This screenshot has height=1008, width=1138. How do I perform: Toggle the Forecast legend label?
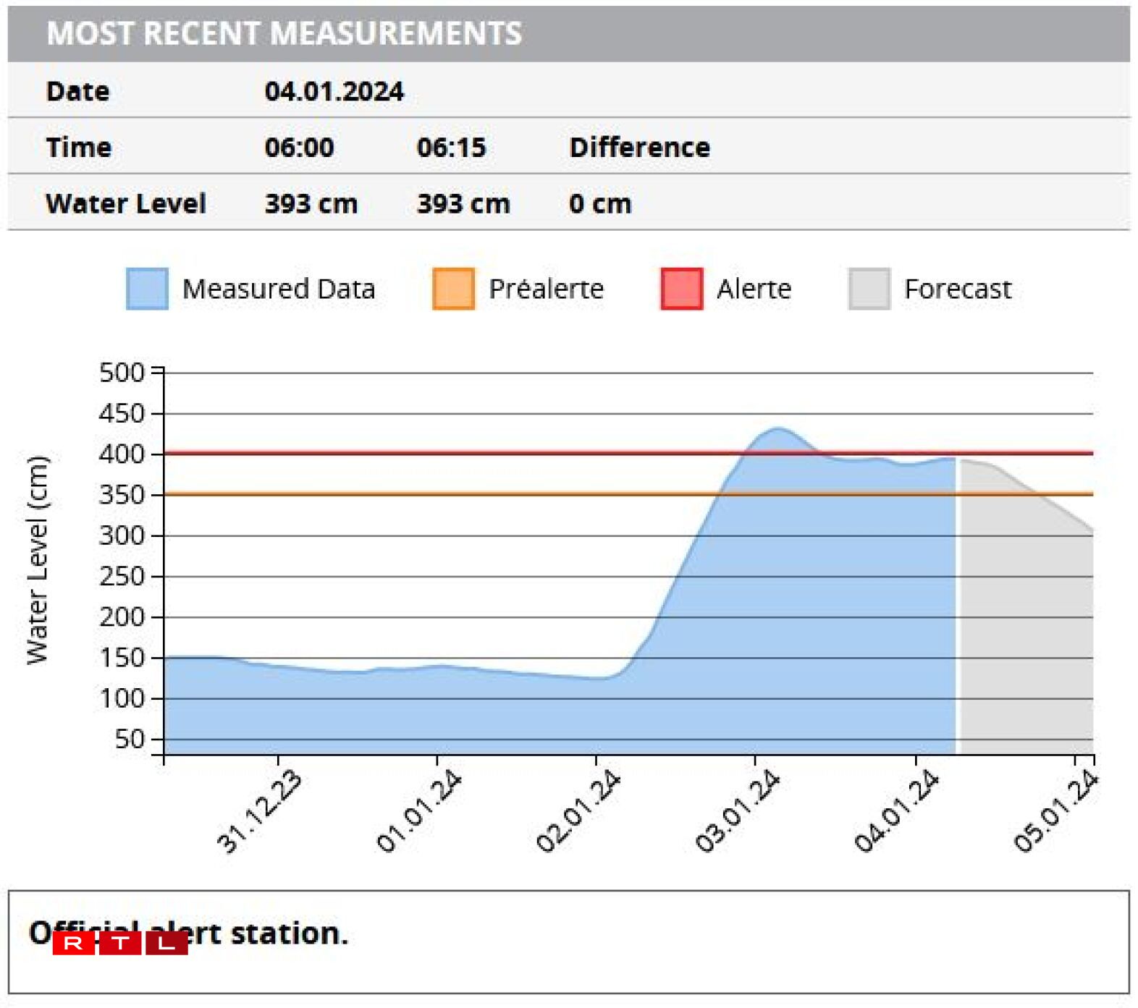tap(957, 289)
